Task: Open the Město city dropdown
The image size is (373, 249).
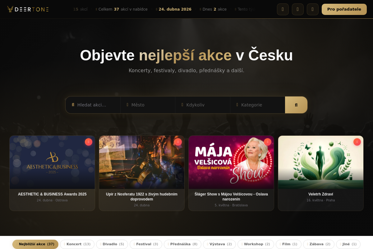Action: [148, 105]
